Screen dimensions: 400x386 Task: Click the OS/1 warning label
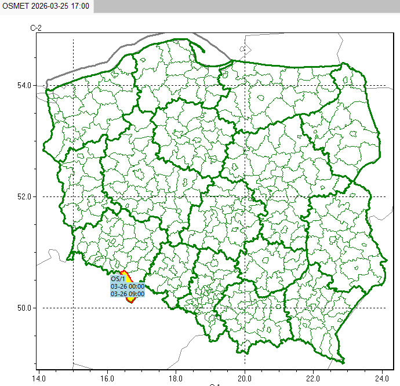click(x=118, y=279)
